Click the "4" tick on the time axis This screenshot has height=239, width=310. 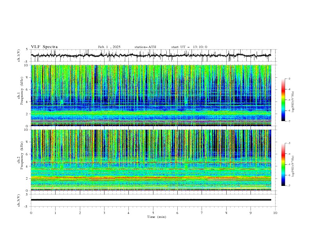(x=128, y=213)
